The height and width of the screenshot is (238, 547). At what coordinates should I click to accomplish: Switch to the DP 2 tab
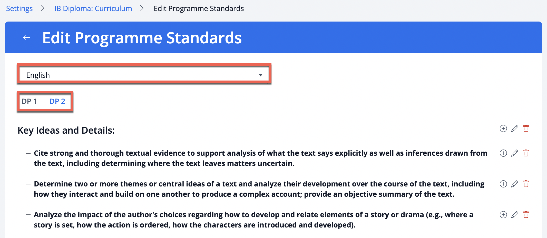click(57, 101)
